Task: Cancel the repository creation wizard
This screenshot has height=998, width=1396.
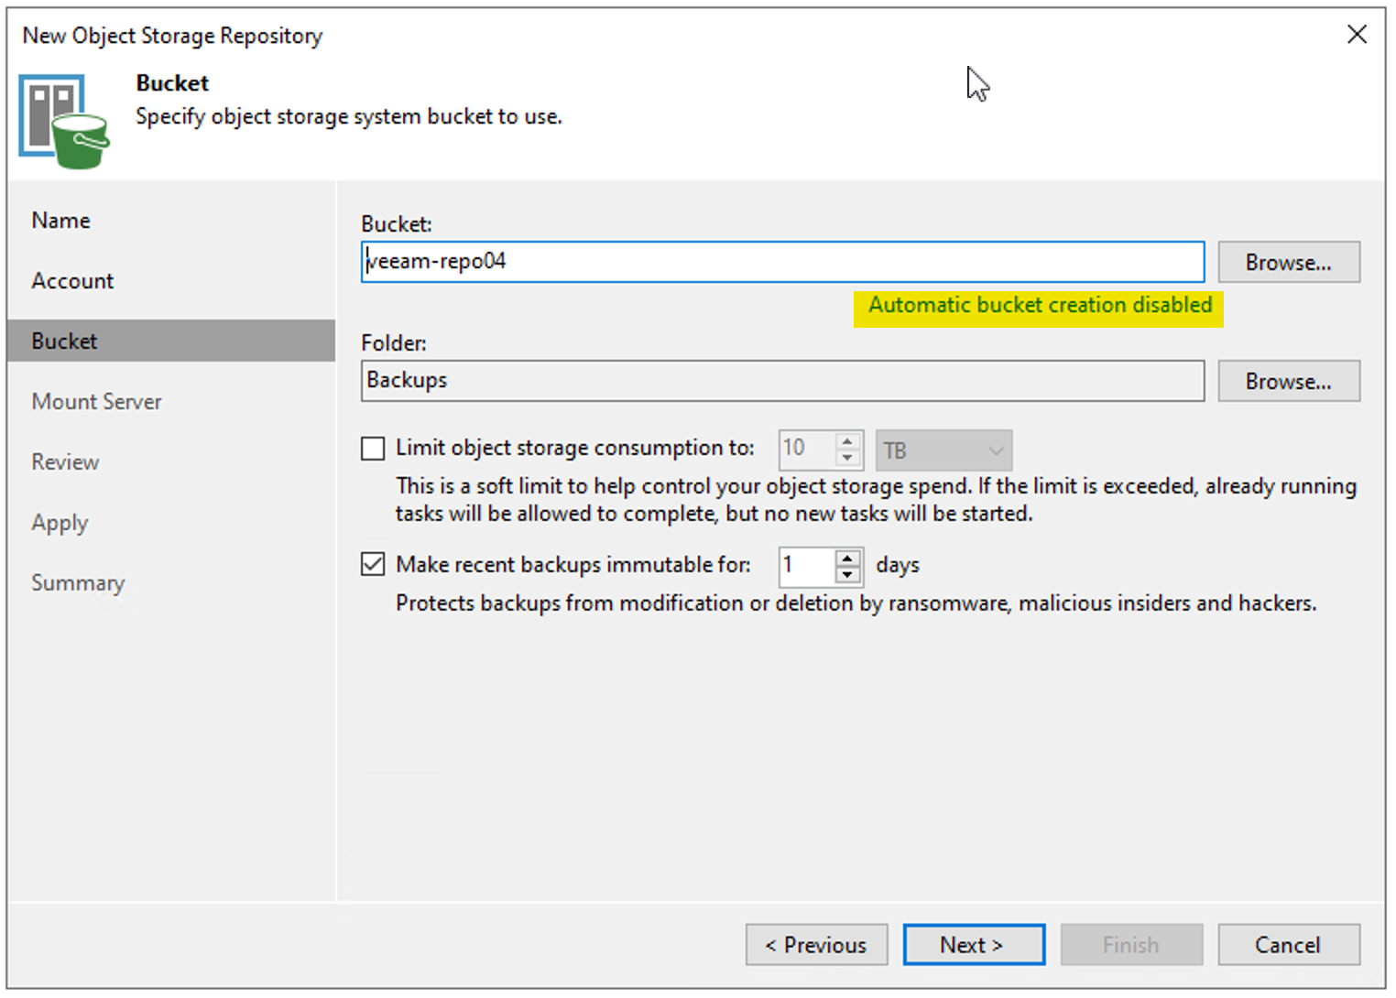Action: [x=1289, y=944]
